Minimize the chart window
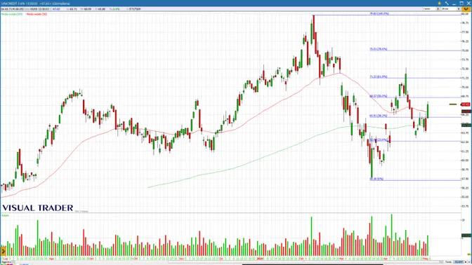 point(454,4)
